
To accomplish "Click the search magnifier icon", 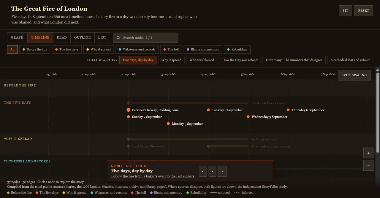I will tap(118, 38).
